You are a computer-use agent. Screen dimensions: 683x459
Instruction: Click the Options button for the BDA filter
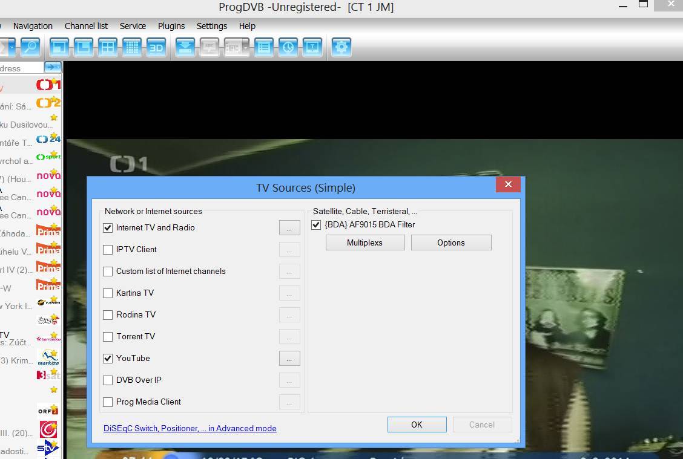[x=451, y=243]
